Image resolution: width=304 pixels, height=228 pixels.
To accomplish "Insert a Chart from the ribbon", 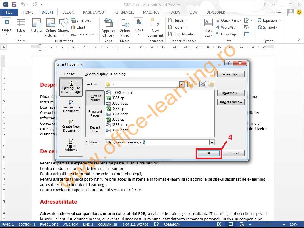I will 78,27.
